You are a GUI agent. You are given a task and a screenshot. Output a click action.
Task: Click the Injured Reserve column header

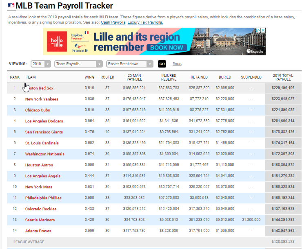[169, 77]
